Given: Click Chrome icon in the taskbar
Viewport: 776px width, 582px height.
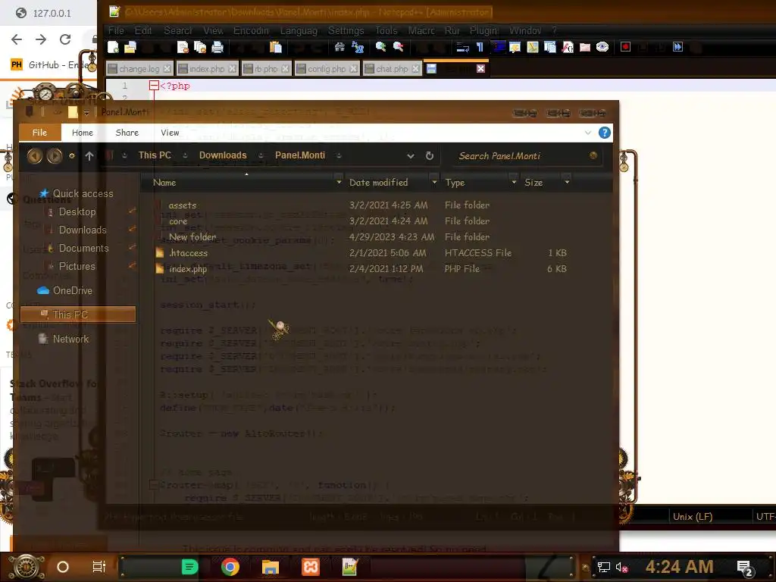Looking at the screenshot, I should [230, 567].
